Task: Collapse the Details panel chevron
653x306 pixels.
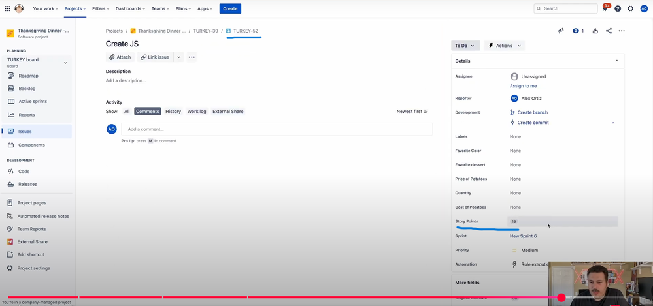Action: pyautogui.click(x=617, y=61)
